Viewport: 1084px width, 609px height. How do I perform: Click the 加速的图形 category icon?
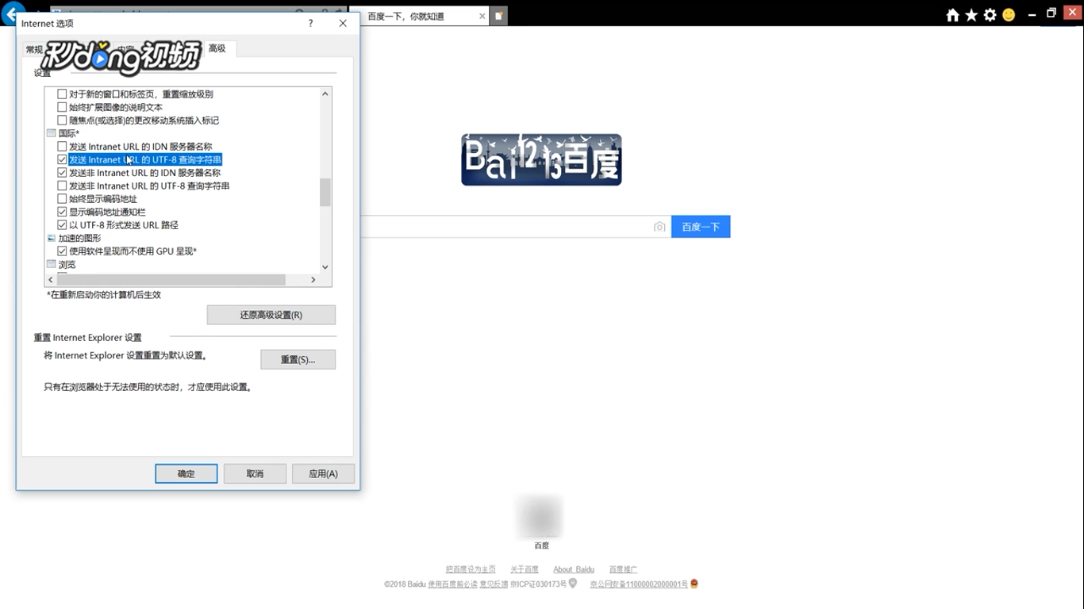point(52,238)
